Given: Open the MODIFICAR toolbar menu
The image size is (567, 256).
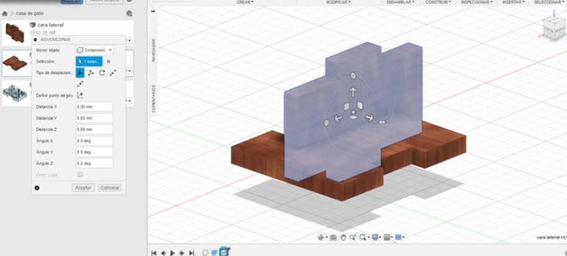Looking at the screenshot, I should click(x=338, y=2).
